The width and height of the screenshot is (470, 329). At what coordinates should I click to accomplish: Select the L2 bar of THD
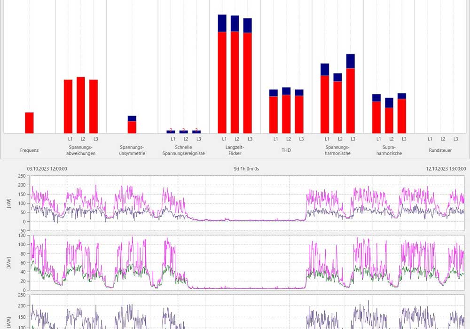286,110
